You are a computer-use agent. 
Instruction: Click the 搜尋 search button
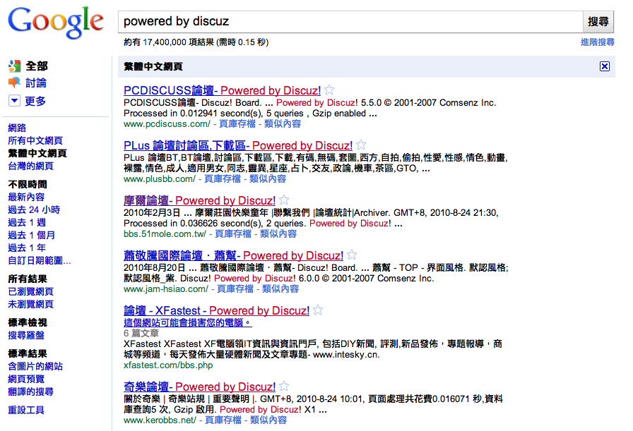pos(598,22)
